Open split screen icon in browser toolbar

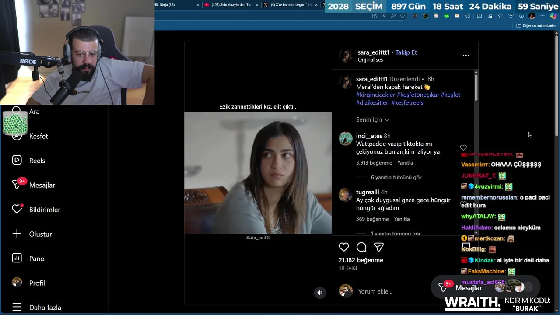(x=479, y=16)
